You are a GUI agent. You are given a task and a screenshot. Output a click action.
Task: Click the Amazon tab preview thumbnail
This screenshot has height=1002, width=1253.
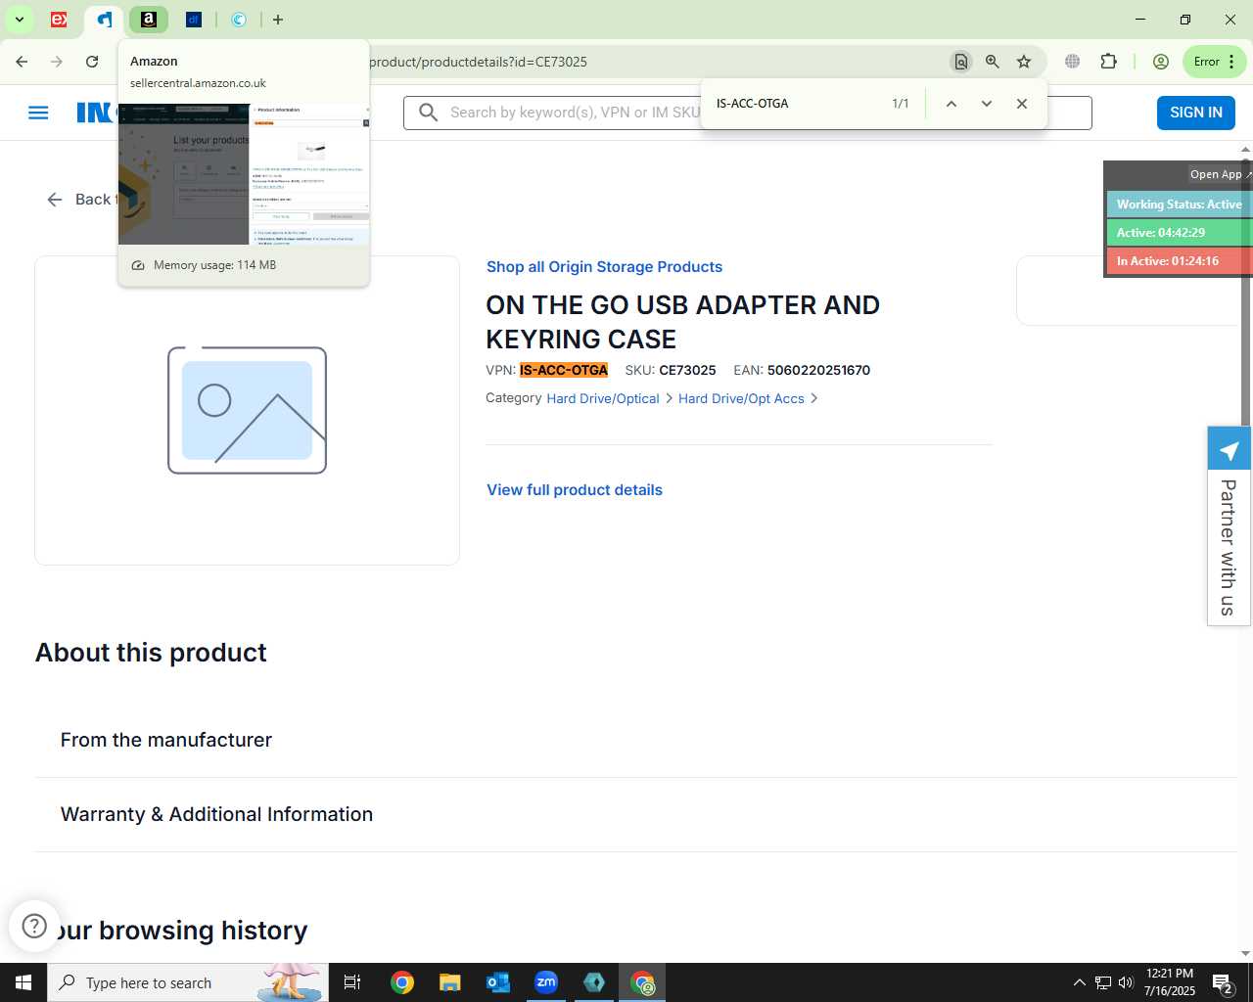coord(244,174)
